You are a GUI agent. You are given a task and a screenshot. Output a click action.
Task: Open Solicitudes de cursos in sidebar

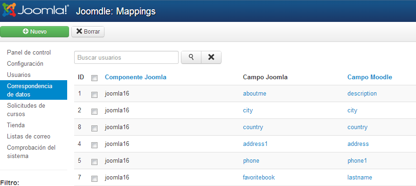(26, 110)
